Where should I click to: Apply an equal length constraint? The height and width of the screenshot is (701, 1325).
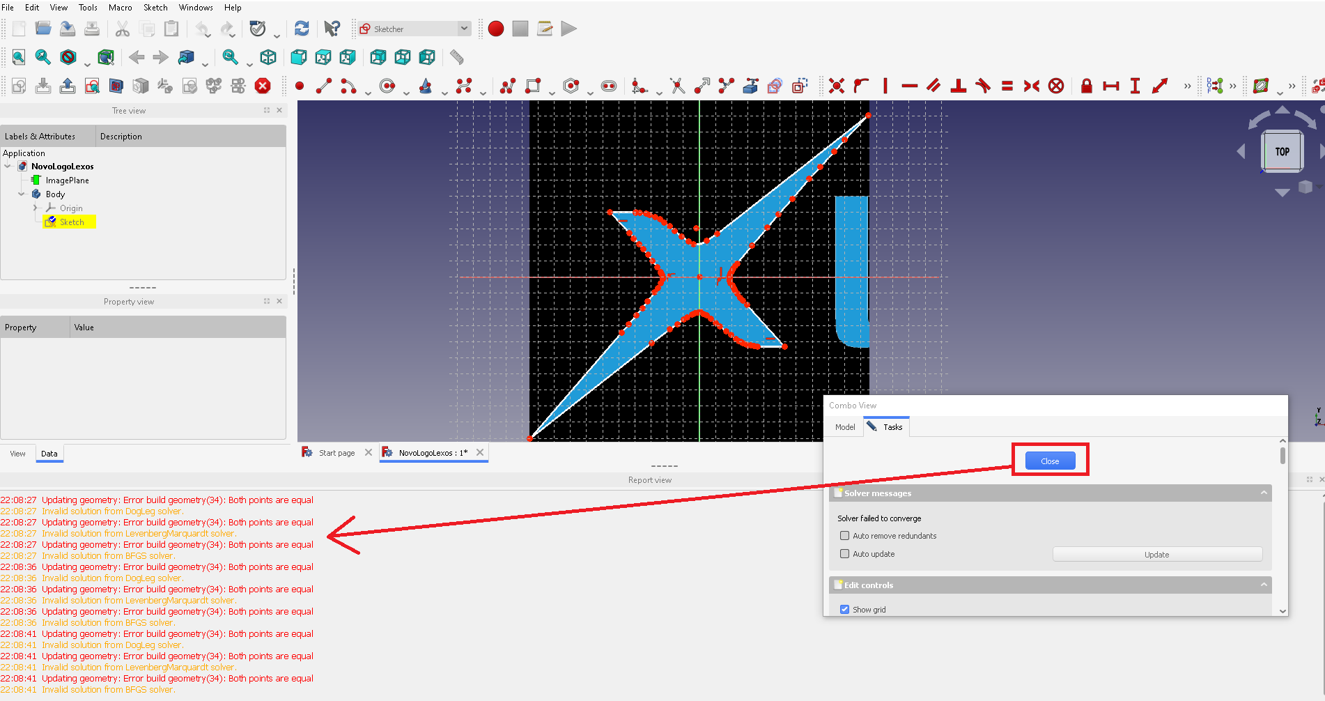coord(1007,86)
